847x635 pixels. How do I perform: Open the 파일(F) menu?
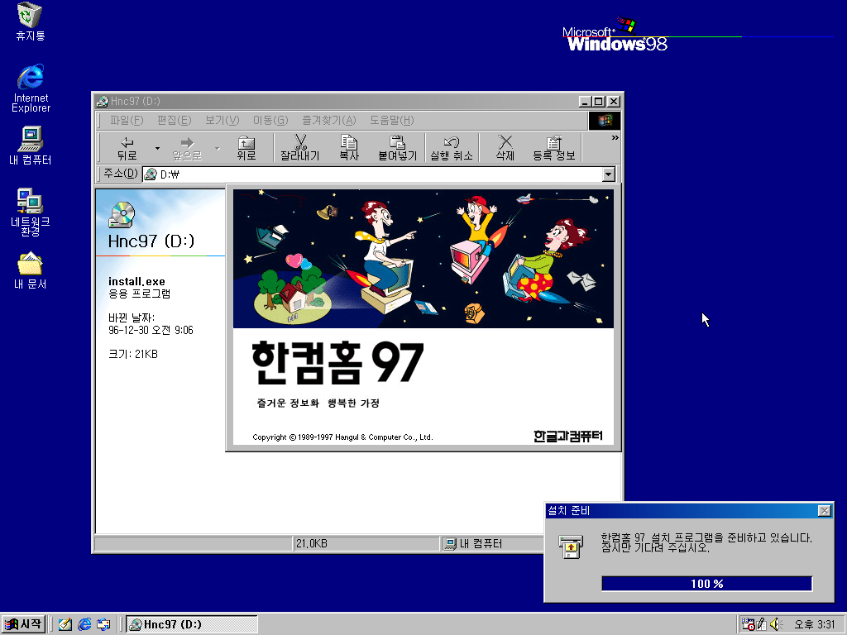tap(127, 121)
